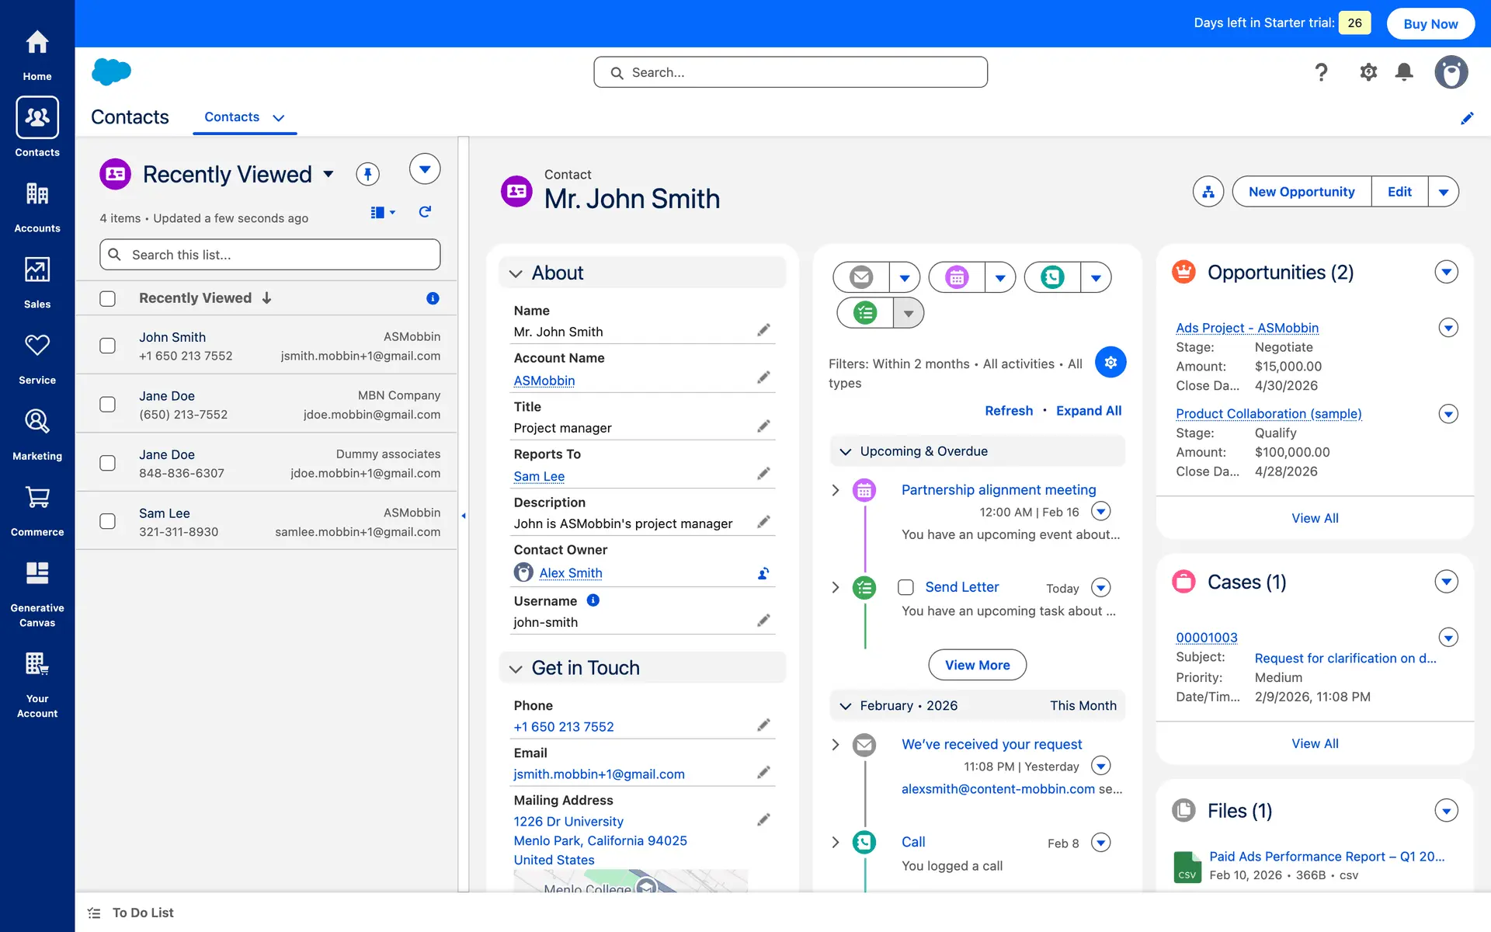Refresh the contacts list view
The image size is (1491, 932).
(425, 212)
